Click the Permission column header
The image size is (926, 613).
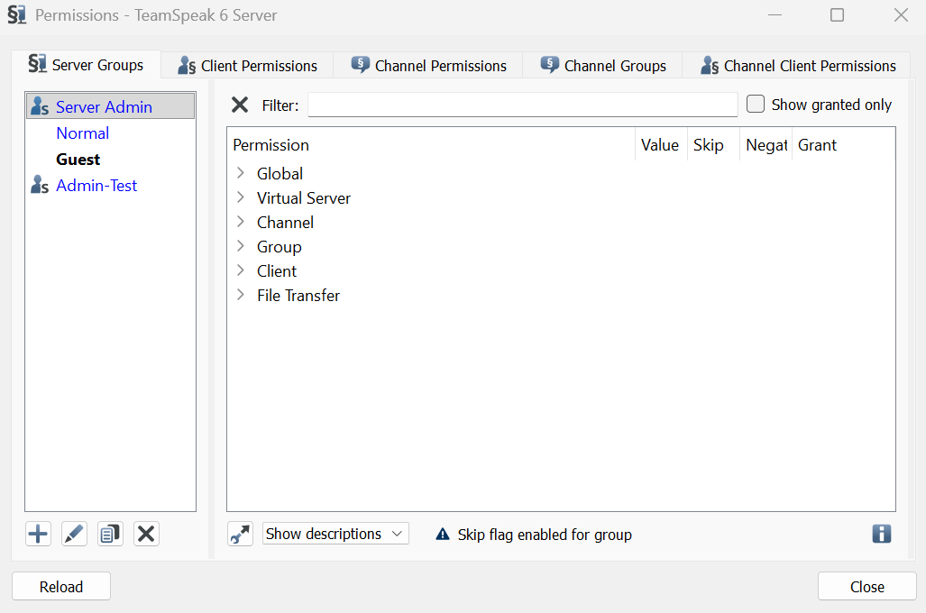[432, 145]
